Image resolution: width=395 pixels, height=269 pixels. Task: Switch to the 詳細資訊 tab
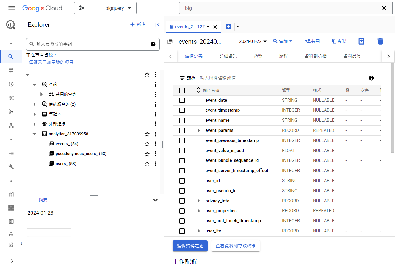click(228, 56)
